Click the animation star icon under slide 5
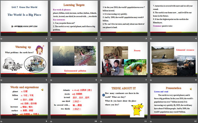The height and width of the screenshot is (123, 198). pyautogui.click(x=1, y=80)
